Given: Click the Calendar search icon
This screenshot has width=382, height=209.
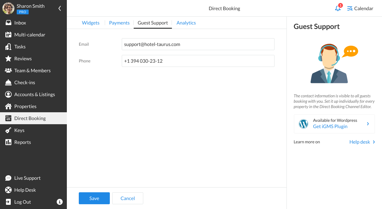Looking at the screenshot, I should coord(350,8).
